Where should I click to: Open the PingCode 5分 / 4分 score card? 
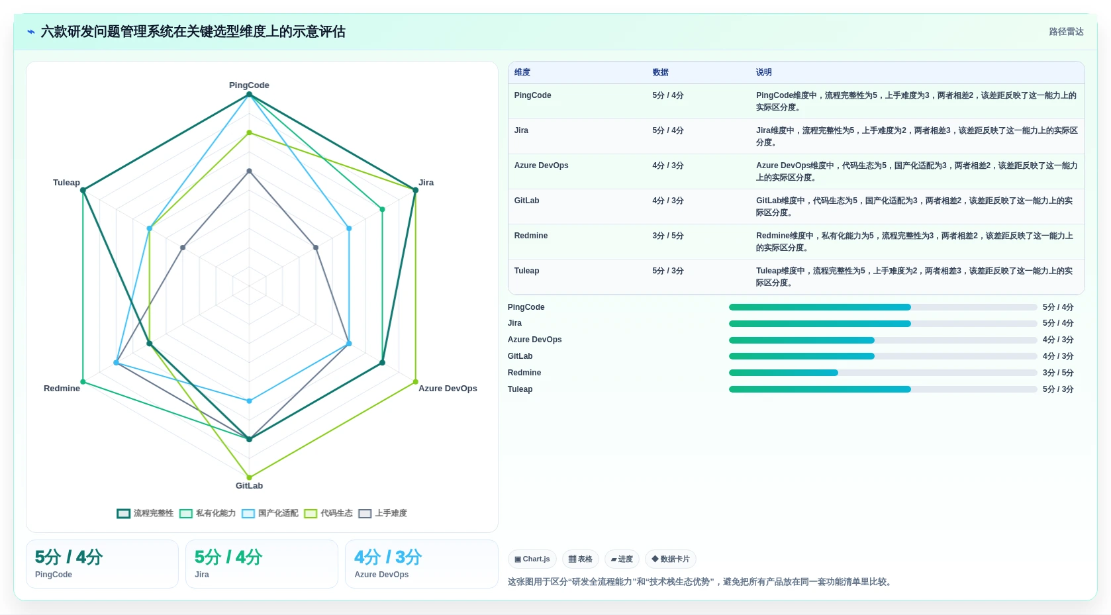[x=102, y=564]
